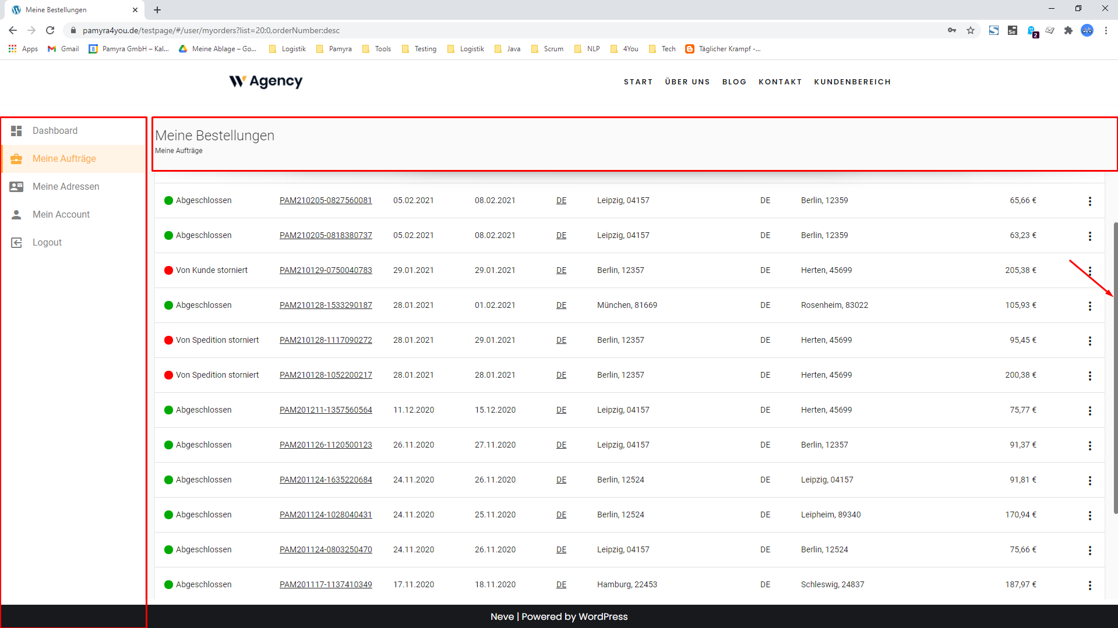The width and height of the screenshot is (1118, 628).
Task: Click the Mein Account person icon
Action: [16, 215]
